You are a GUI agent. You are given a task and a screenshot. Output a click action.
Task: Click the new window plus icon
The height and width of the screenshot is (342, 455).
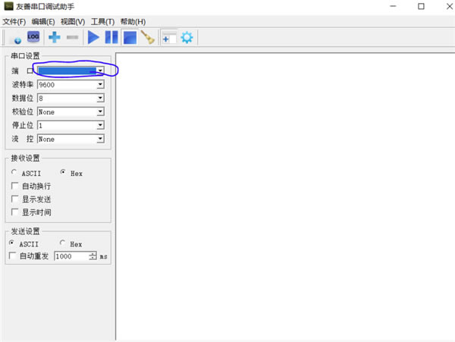pos(168,37)
